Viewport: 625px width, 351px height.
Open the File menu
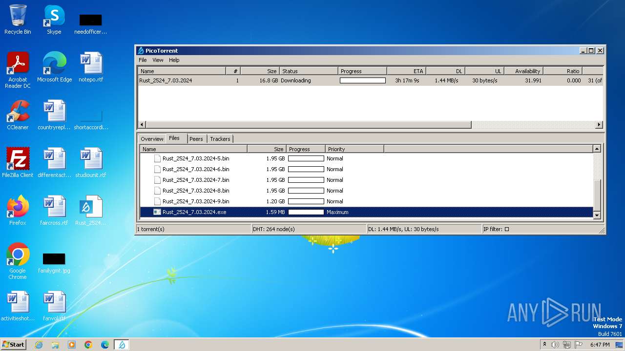143,60
